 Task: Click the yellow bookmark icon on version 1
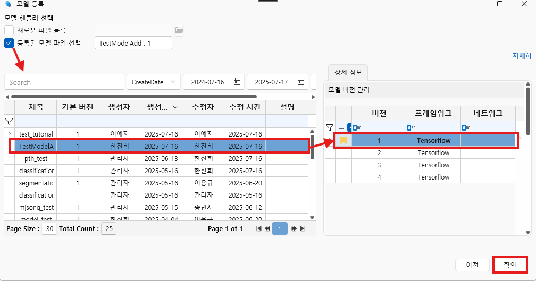344,140
